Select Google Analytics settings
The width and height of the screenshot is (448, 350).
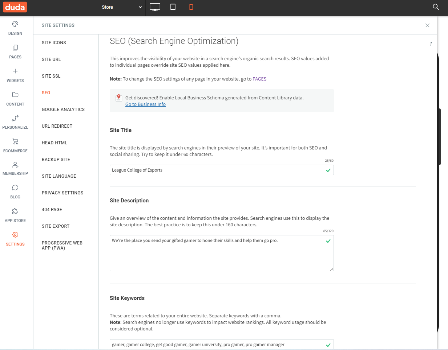tap(63, 110)
